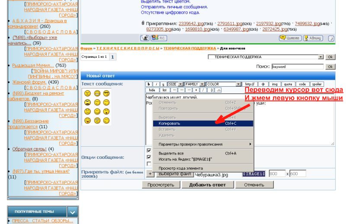Open attachment 2872425.jpg

point(275,29)
